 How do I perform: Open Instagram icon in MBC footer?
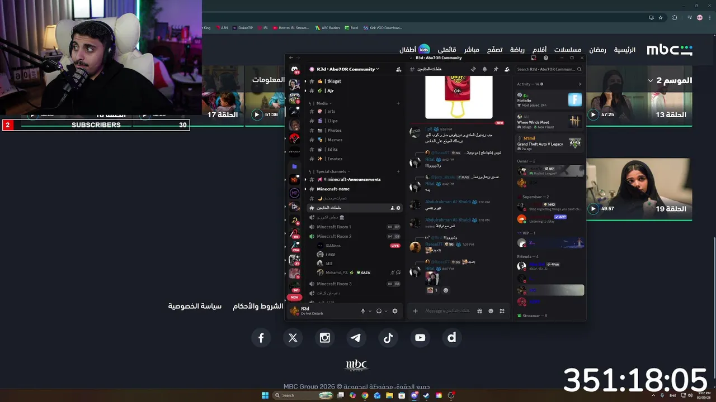[x=324, y=337]
